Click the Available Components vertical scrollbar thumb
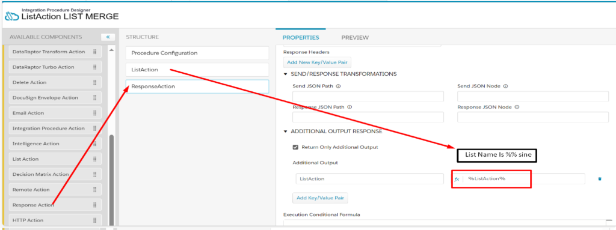This screenshot has width=616, height=230. point(111,181)
